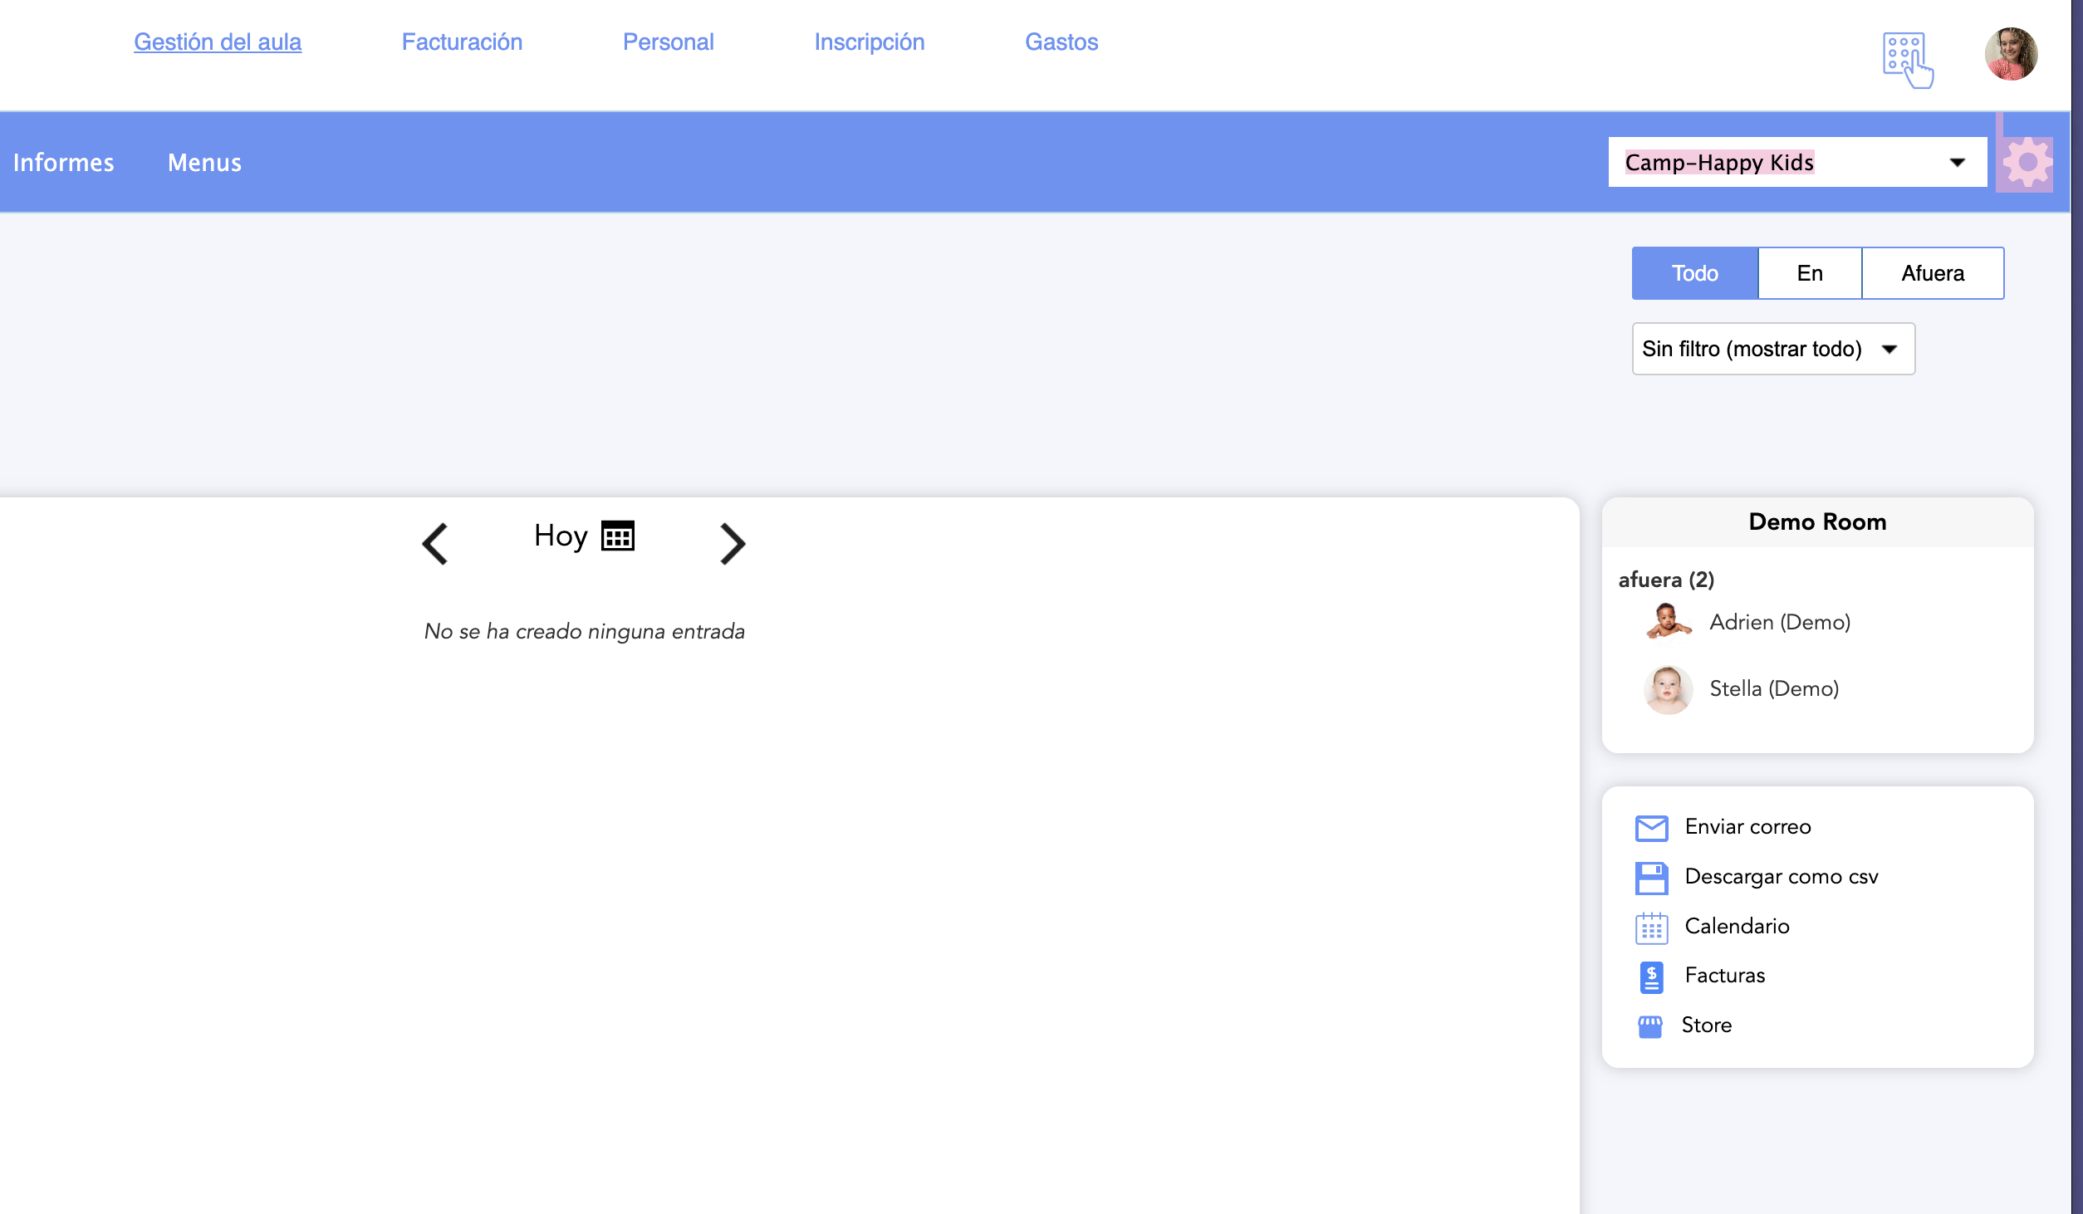Click the Descargar como csv disk icon
This screenshot has height=1214, width=2083.
1651,878
